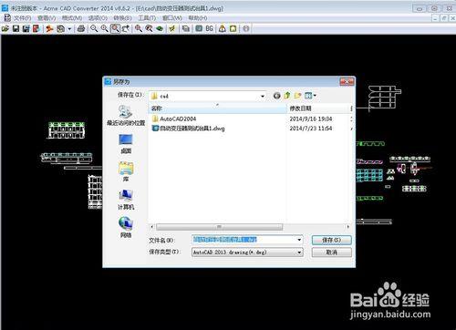Click the document icon beside 文件 menu
The width and height of the screenshot is (456, 330).
point(7,18)
